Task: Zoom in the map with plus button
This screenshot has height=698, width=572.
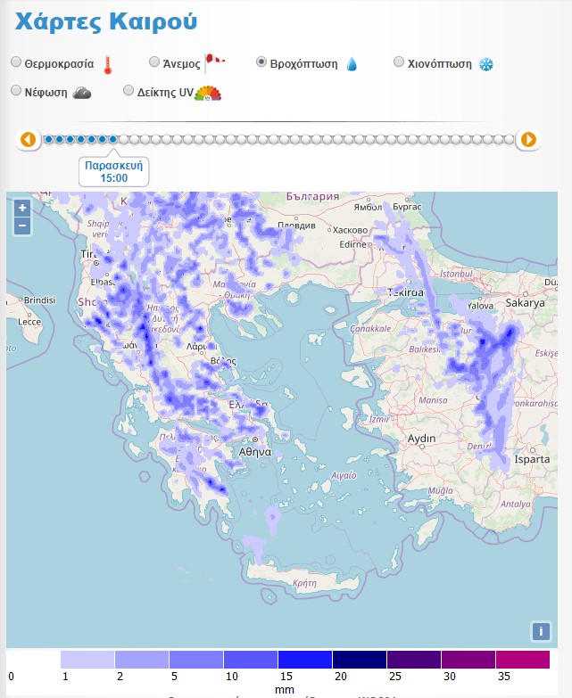Action: [22, 208]
